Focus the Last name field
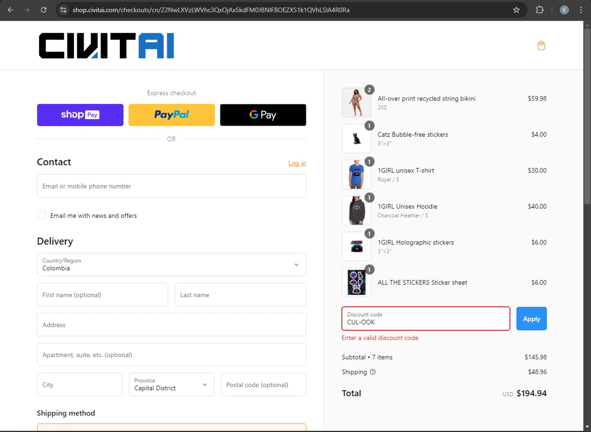Screen dimensions: 591x432 pos(240,295)
